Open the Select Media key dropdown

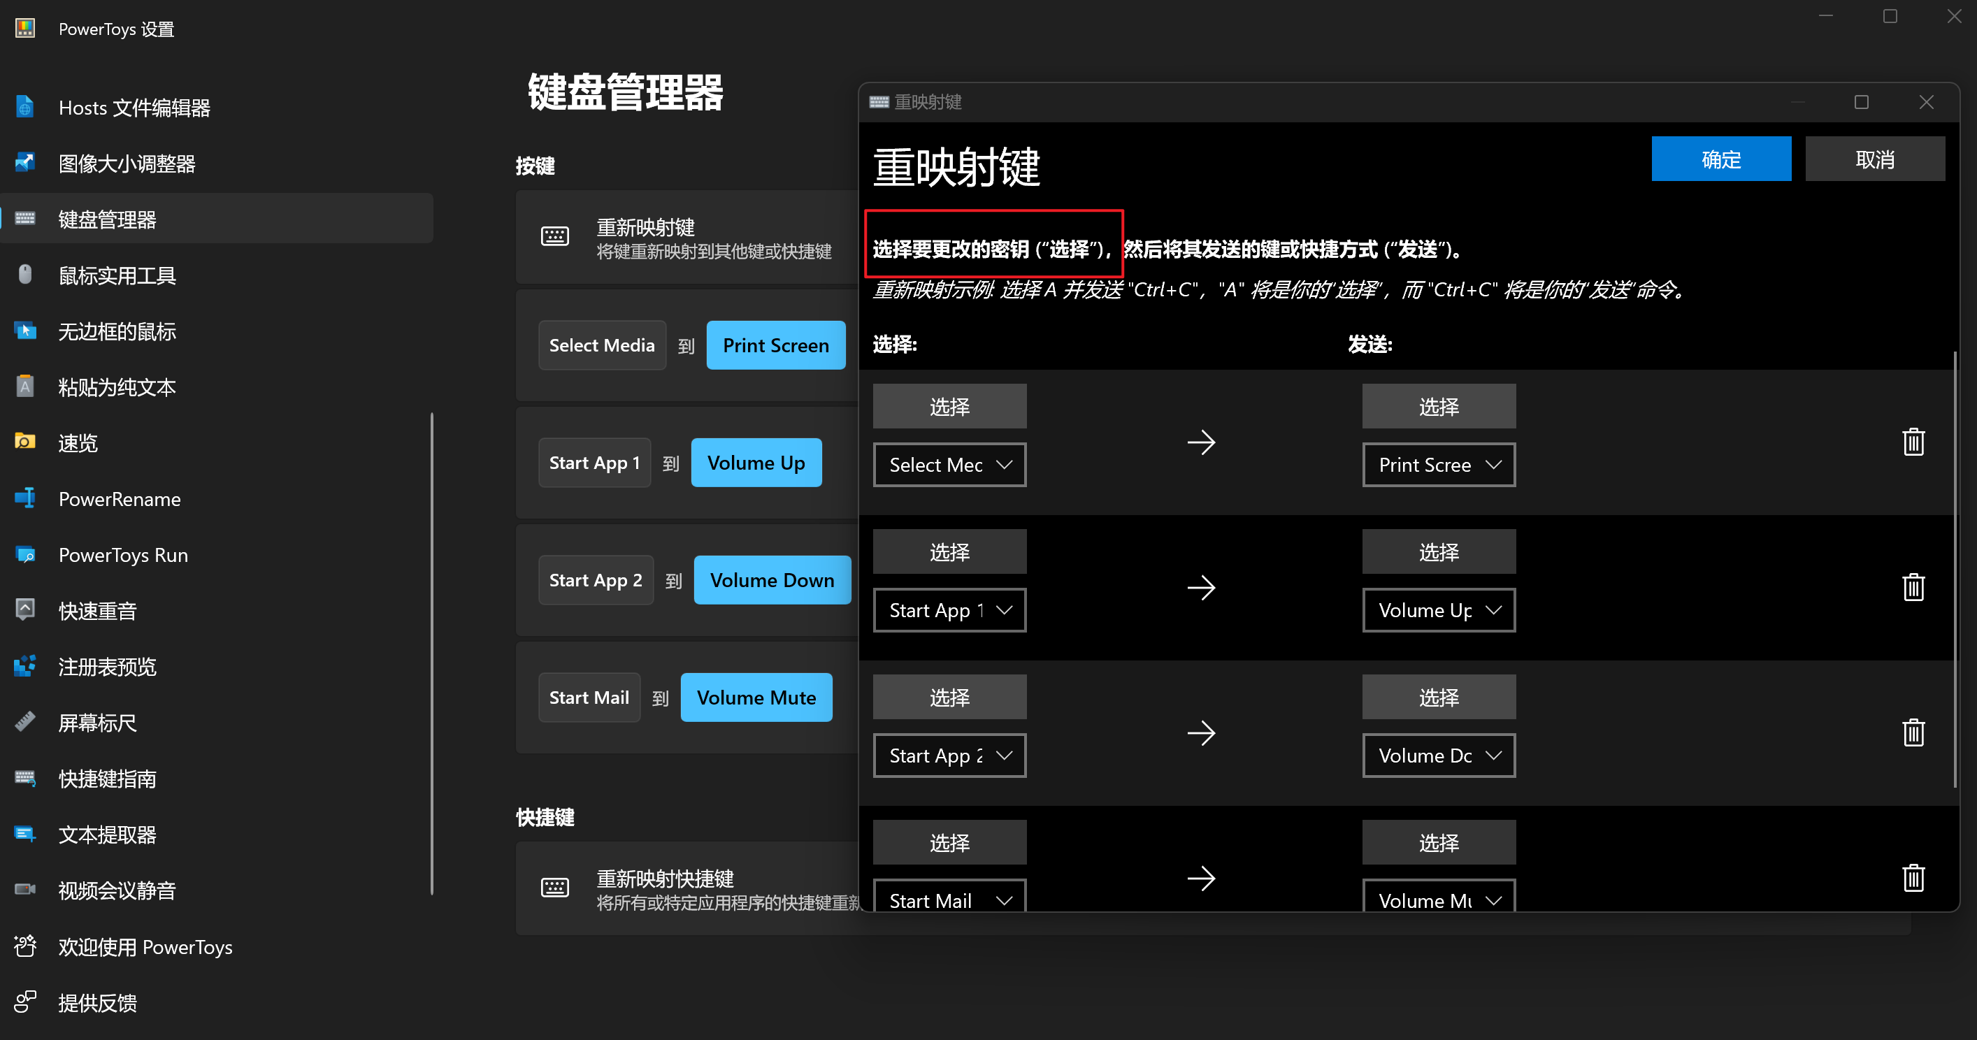(949, 464)
